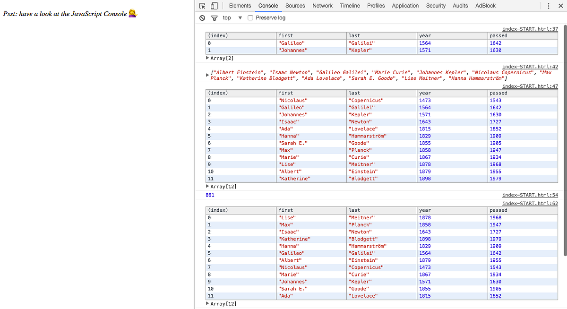Open the top execution context dropdown
This screenshot has width=567, height=309.
click(x=230, y=17)
